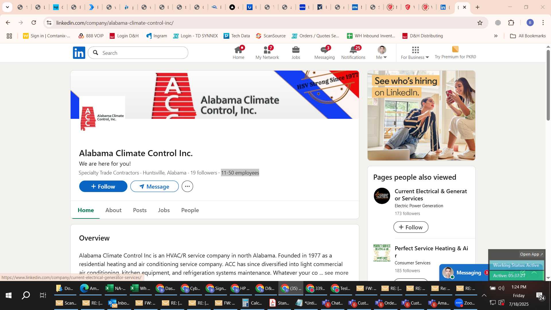Open Notifications bell icon
551x310 pixels.
(x=353, y=53)
